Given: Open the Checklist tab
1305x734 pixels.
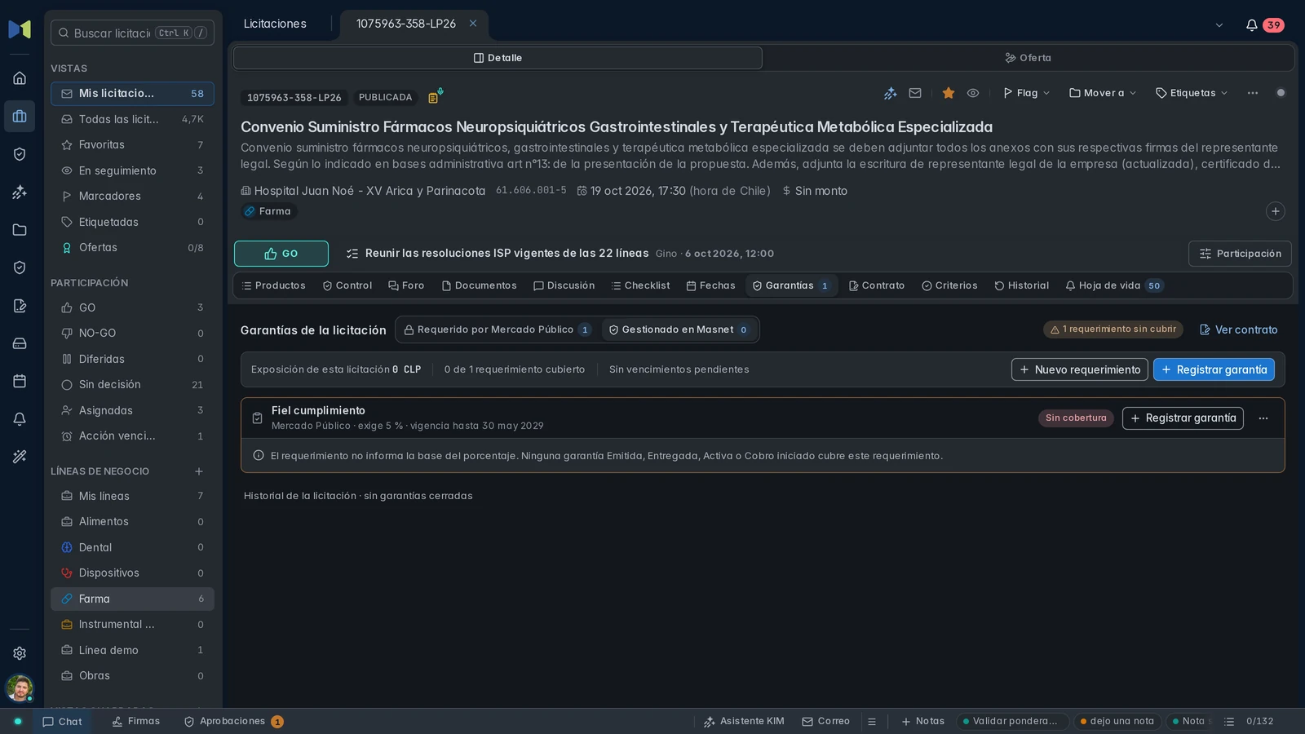Looking at the screenshot, I should coord(640,285).
